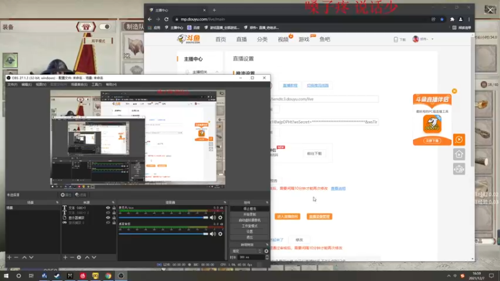Click Start Virtual Camera button in OBS
500x281 pixels.
pos(249,220)
